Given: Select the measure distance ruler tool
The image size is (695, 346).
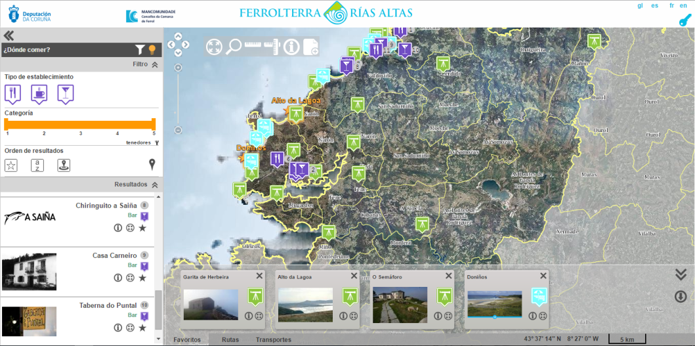Looking at the screenshot, I should [x=253, y=45].
